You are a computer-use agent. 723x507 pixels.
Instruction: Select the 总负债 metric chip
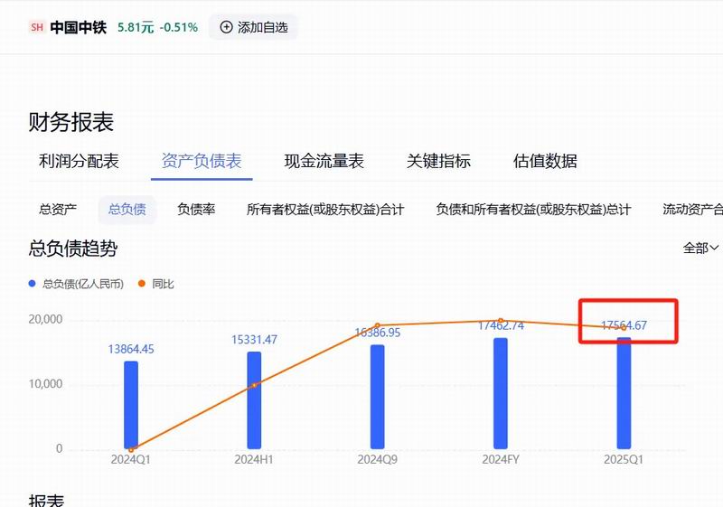pyautogui.click(x=127, y=210)
